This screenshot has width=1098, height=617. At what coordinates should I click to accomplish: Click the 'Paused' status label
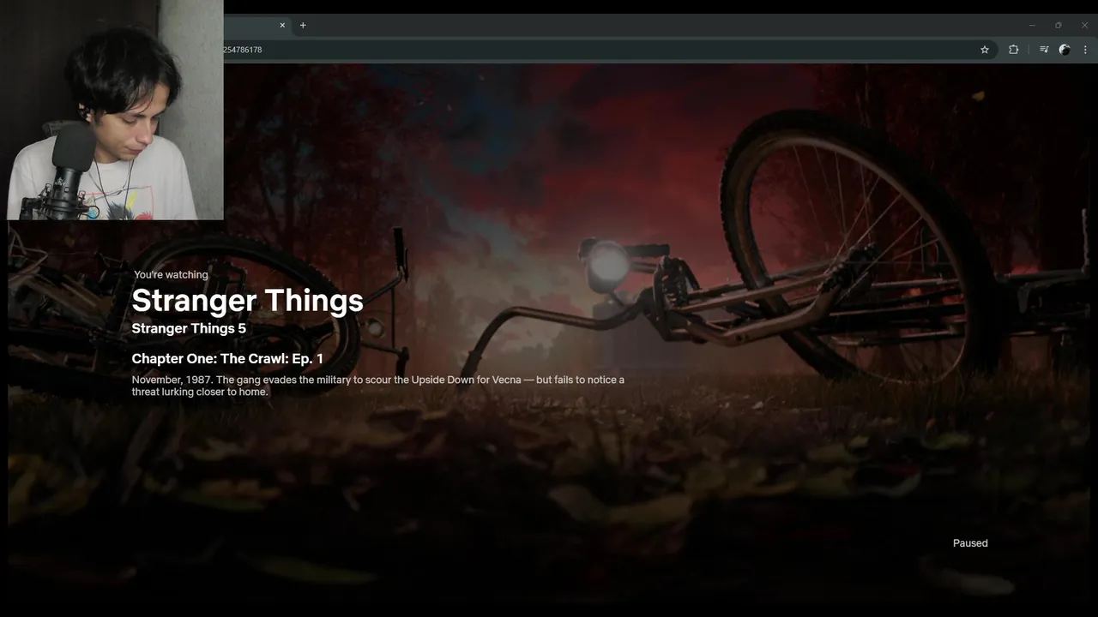point(970,543)
